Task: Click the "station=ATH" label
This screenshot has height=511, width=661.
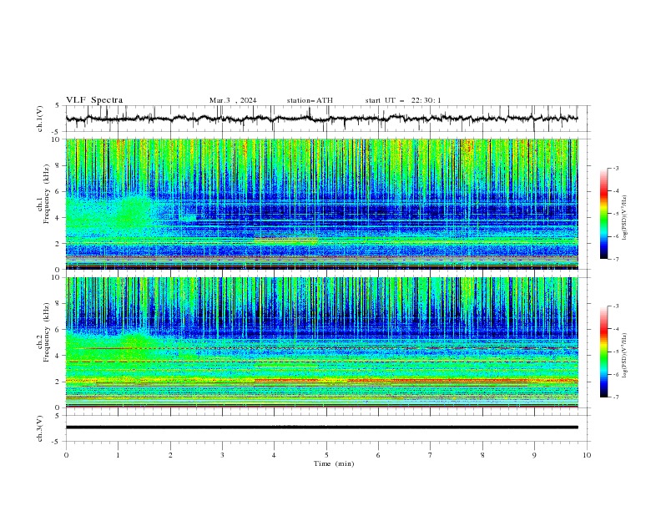Action: pos(310,100)
